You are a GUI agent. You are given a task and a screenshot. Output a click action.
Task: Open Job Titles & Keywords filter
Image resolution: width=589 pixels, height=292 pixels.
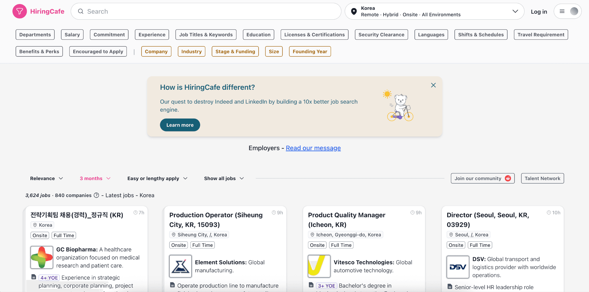point(206,35)
